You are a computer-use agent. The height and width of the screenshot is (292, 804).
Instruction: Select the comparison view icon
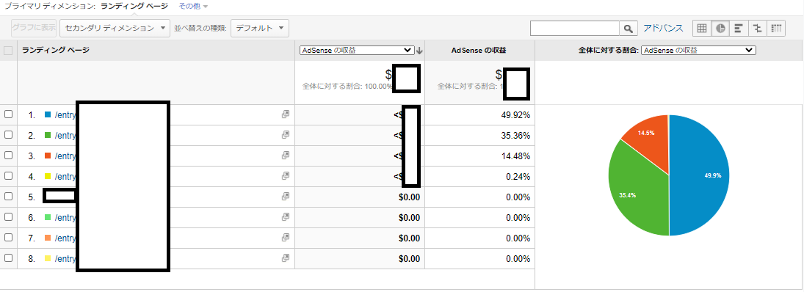click(x=757, y=28)
